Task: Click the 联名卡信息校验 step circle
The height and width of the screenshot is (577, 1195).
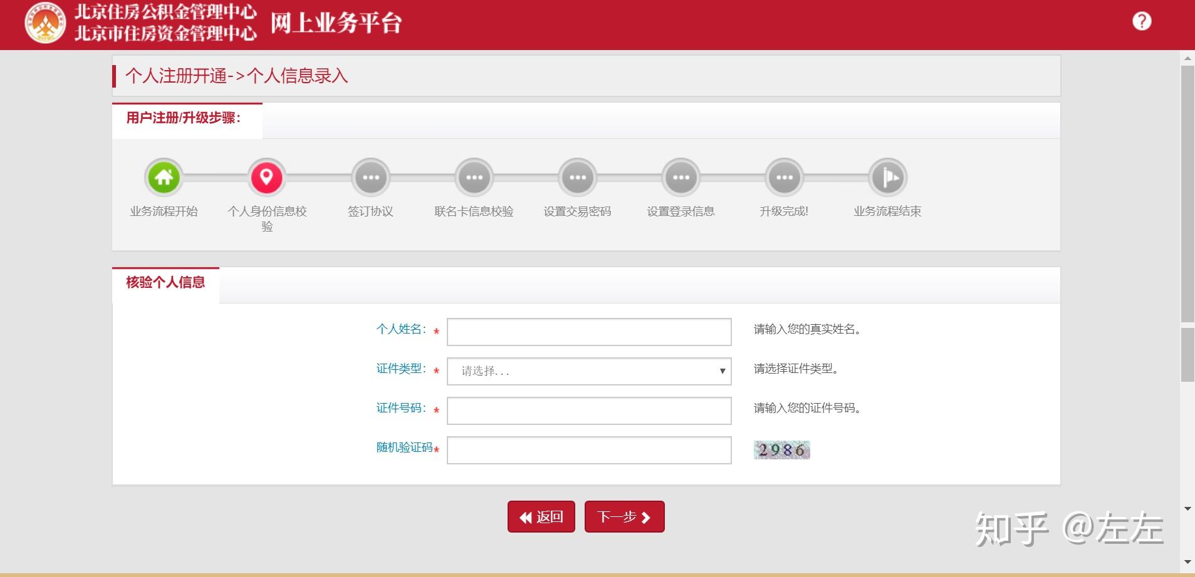Action: point(474,177)
